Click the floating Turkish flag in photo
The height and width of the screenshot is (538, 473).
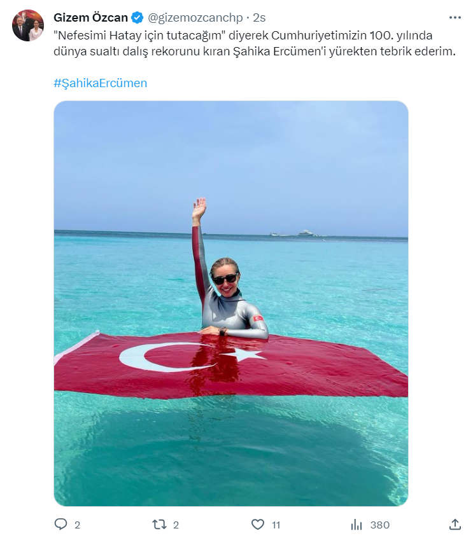pos(231,365)
